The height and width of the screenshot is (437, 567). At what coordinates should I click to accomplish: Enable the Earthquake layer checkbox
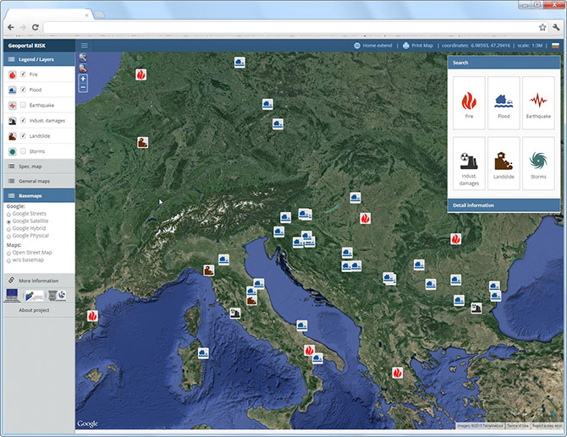click(x=23, y=105)
